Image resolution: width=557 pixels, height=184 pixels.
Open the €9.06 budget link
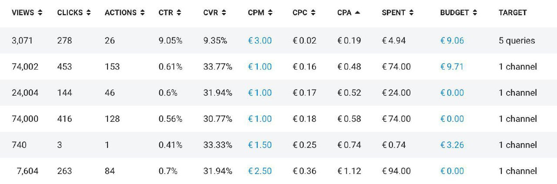click(x=452, y=40)
